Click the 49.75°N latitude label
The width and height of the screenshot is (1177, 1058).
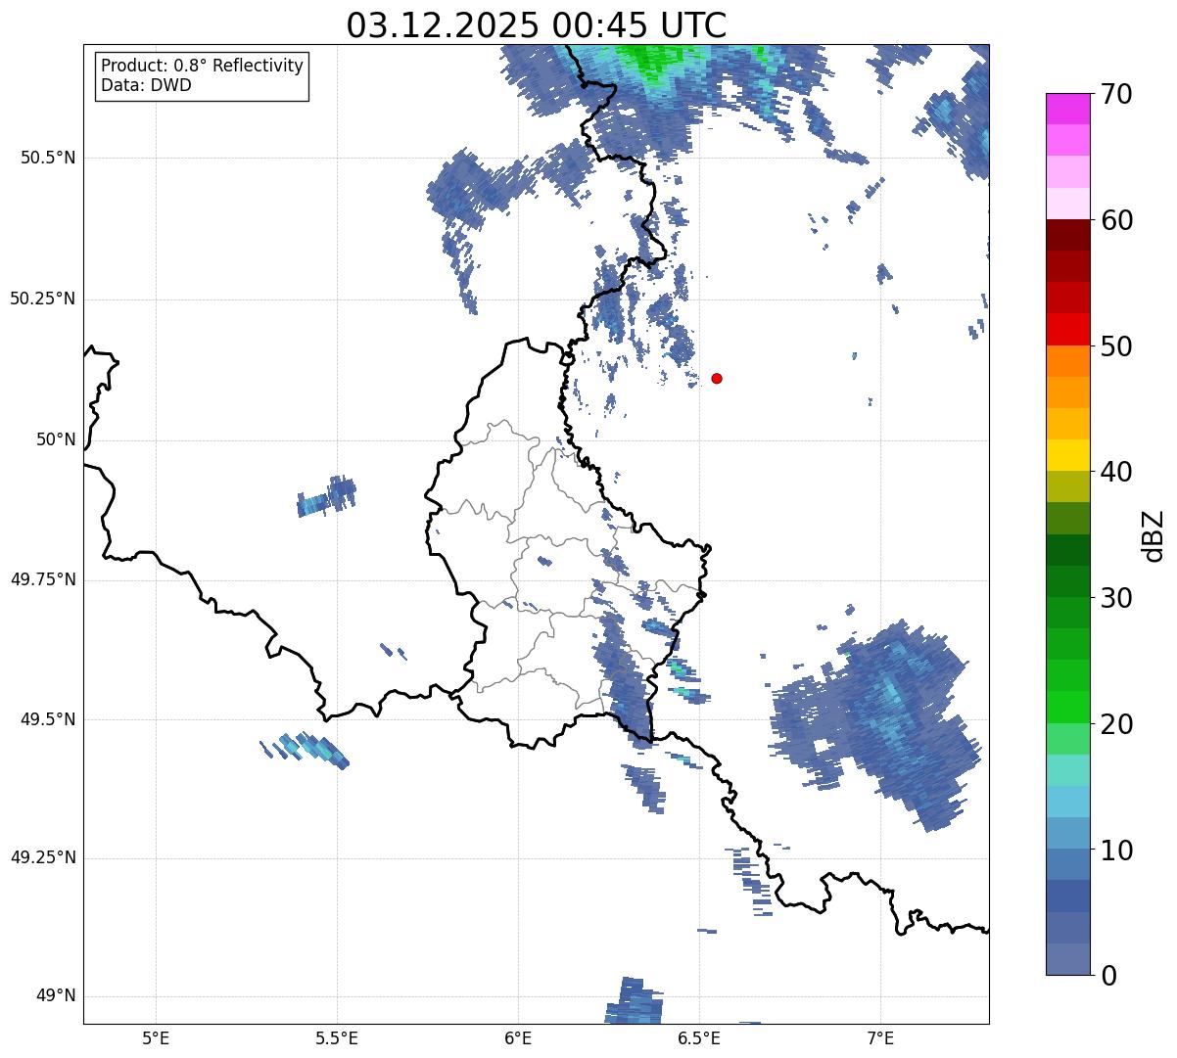click(43, 579)
